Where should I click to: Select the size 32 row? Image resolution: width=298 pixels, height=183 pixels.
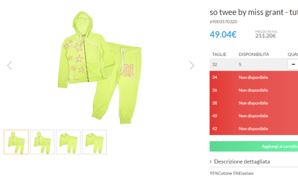pyautogui.click(x=254, y=64)
